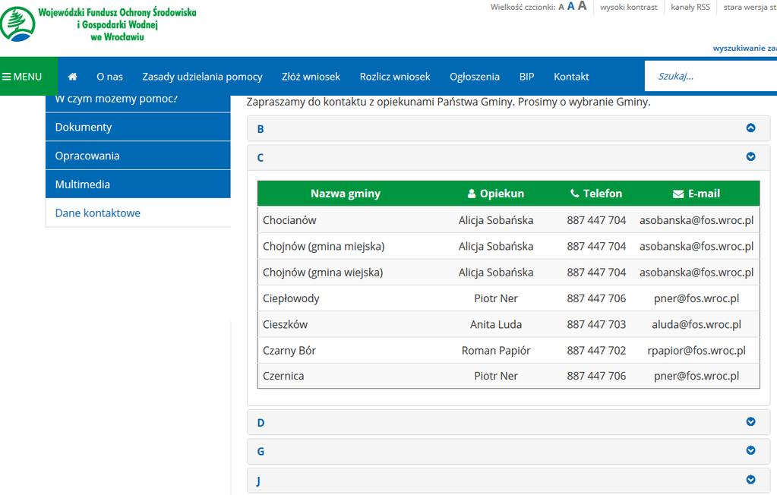Screen dimensions: 777x495
Task: Select the largest font size A
Action: pyautogui.click(x=583, y=6)
